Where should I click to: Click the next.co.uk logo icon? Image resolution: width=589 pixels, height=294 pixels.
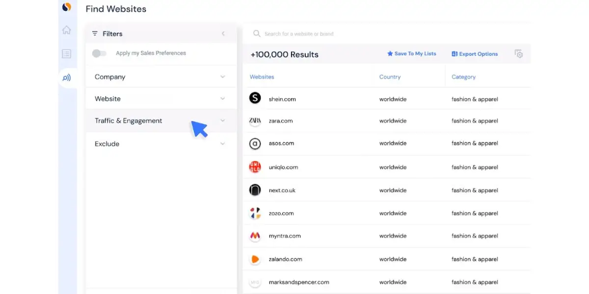click(x=255, y=190)
